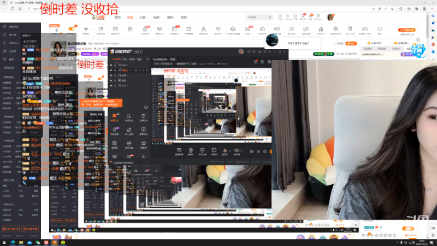Open the dropdown above the 直播伴侣 preview
This screenshot has height=246, width=437.
click(x=182, y=63)
